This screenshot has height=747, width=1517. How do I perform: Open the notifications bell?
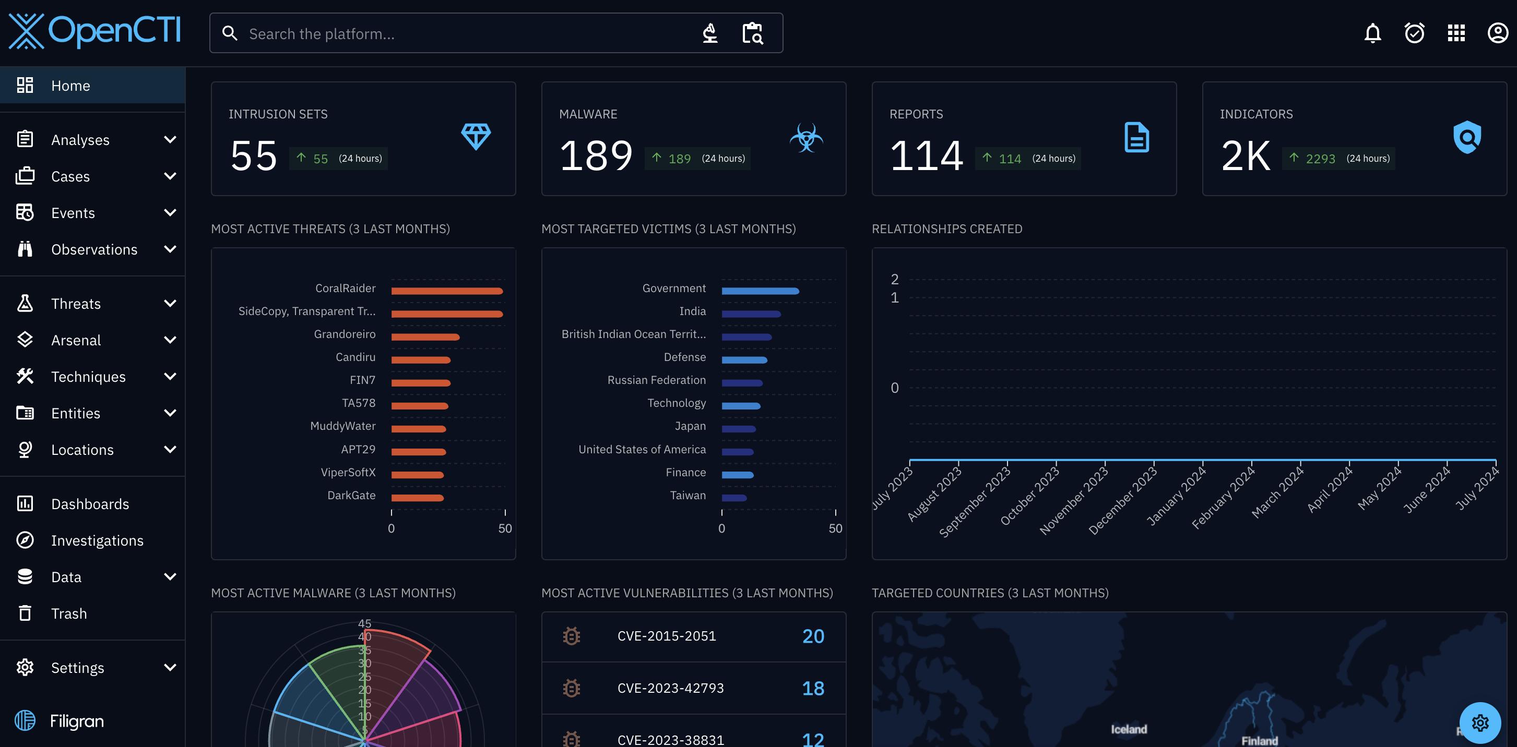[x=1372, y=33]
